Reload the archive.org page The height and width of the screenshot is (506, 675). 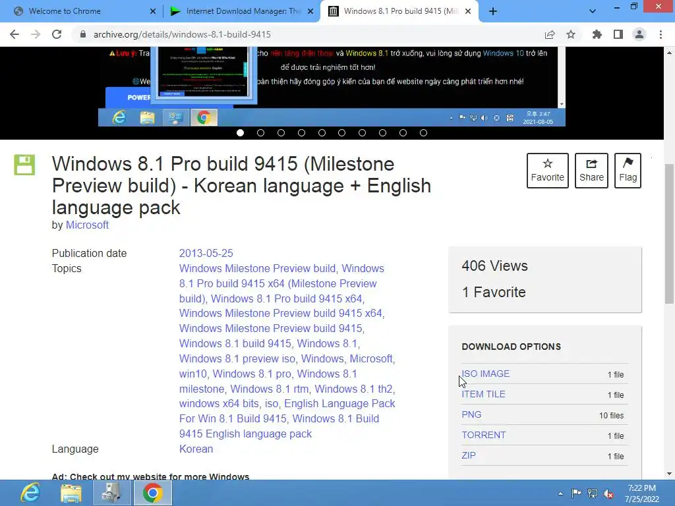[57, 34]
